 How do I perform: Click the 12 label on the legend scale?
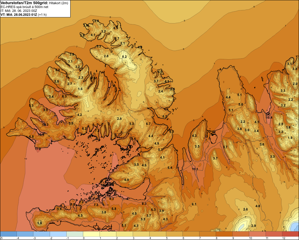pyautogui.click(x=284, y=238)
